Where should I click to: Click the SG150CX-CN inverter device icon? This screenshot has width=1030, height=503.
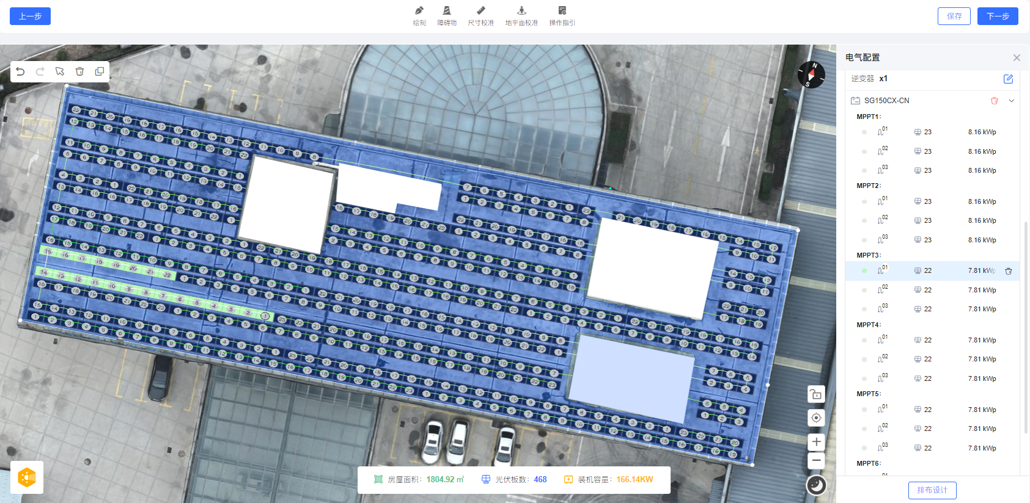point(855,101)
